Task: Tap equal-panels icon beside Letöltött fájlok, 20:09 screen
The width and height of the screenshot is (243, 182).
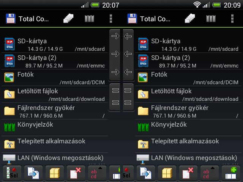Action: click(x=128, y=90)
